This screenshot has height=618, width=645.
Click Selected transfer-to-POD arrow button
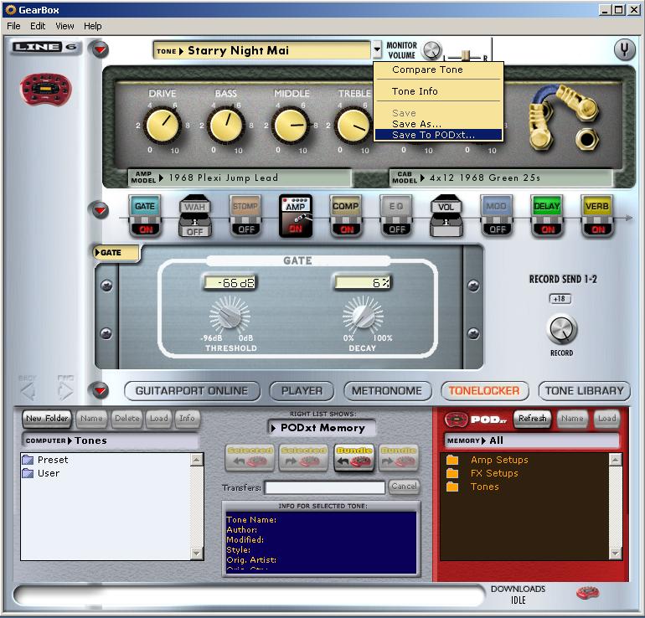(303, 457)
